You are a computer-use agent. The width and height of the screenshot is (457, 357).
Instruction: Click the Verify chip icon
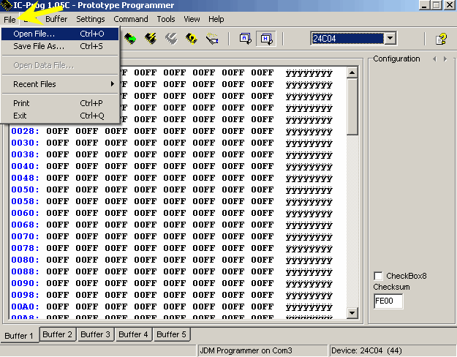(x=192, y=39)
